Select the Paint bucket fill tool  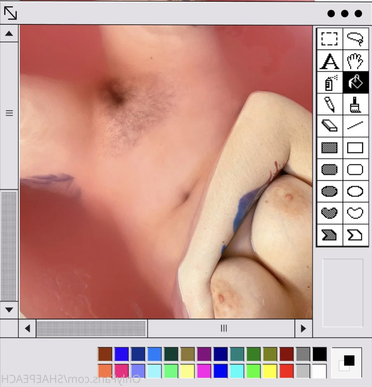pyautogui.click(x=355, y=82)
